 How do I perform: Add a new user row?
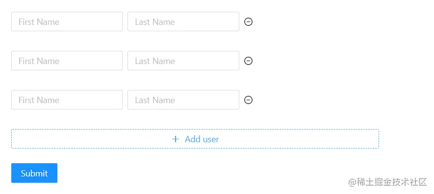click(x=195, y=139)
